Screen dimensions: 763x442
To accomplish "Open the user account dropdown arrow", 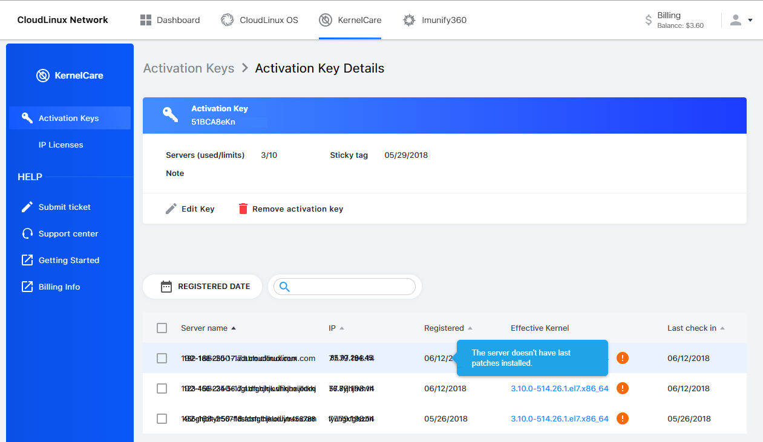I will click(750, 20).
